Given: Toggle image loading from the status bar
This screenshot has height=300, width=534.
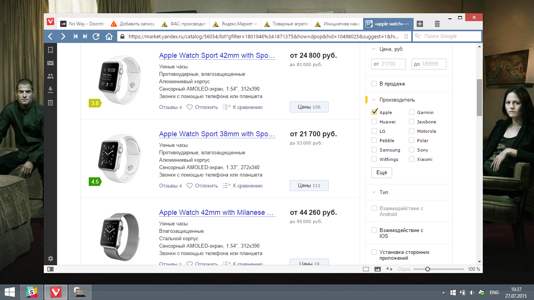Looking at the screenshot, I should (377, 269).
